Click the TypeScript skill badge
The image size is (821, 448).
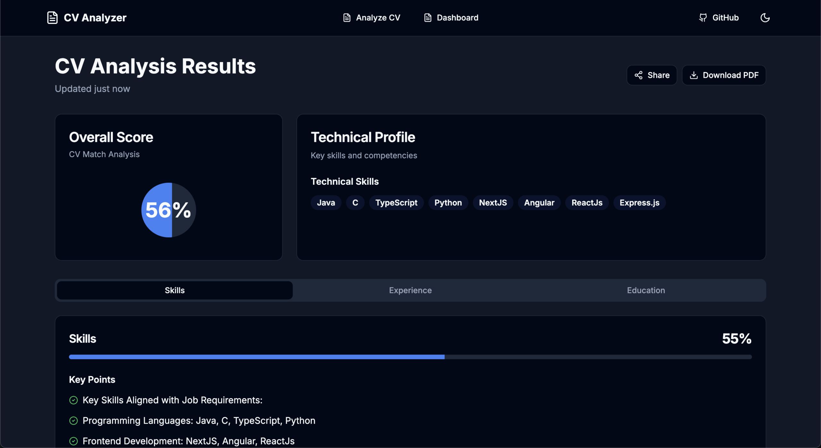click(396, 203)
